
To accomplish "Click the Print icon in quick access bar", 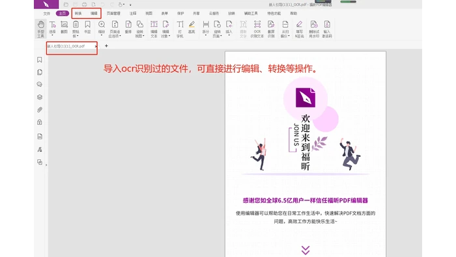I will click(84, 5).
